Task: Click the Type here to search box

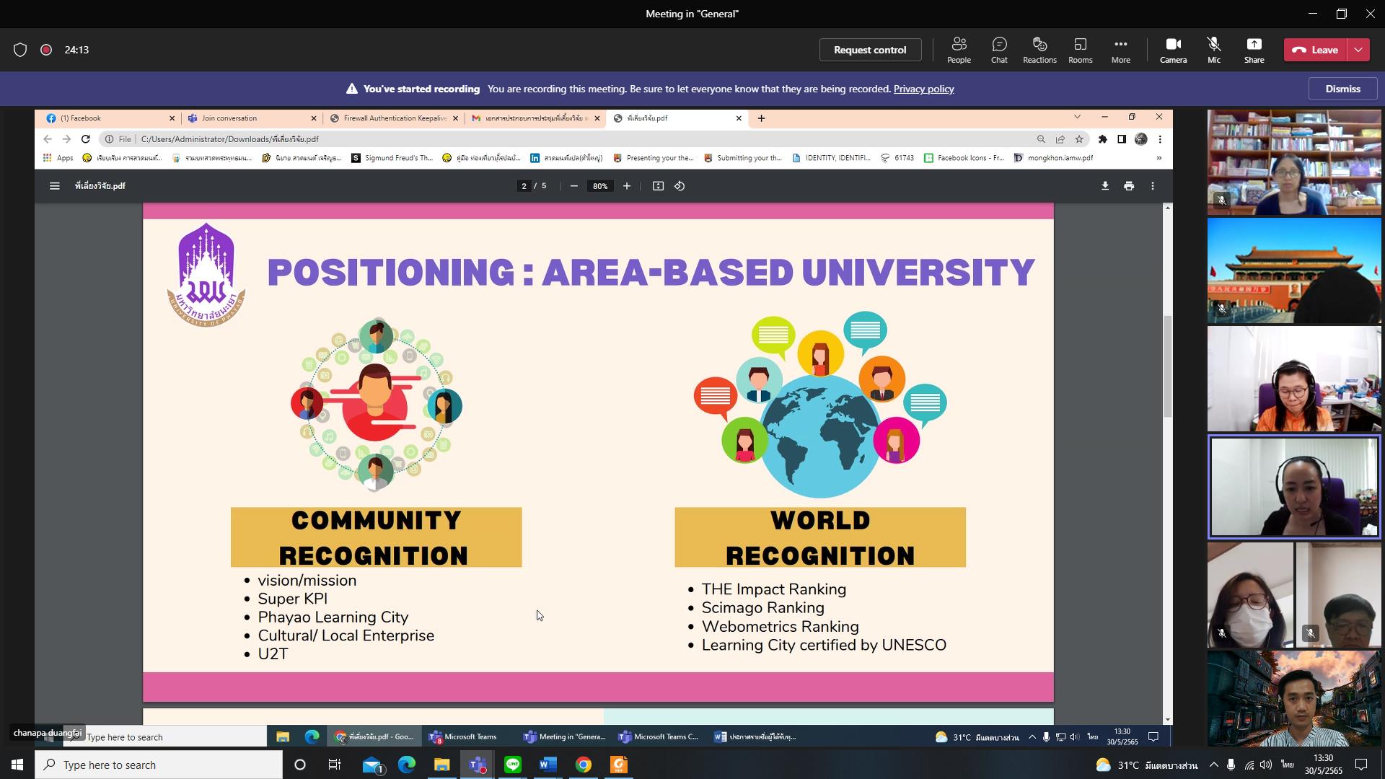Action: pyautogui.click(x=159, y=765)
